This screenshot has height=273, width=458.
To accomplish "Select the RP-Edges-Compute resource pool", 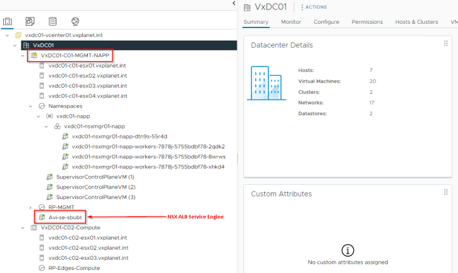I will pyautogui.click(x=74, y=268).
